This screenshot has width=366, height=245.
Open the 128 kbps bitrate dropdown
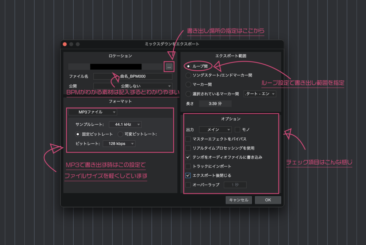pyautogui.click(x=119, y=144)
